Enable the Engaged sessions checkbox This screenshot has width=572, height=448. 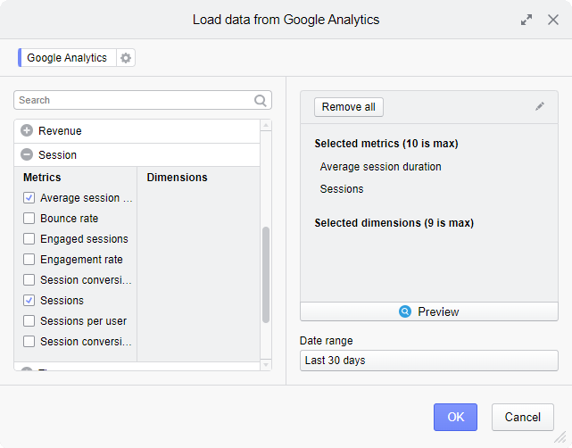(29, 238)
